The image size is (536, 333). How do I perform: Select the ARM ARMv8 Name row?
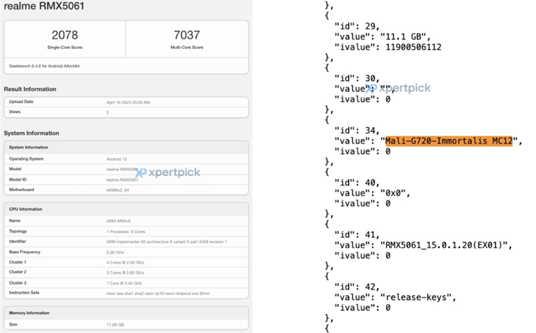pos(126,220)
